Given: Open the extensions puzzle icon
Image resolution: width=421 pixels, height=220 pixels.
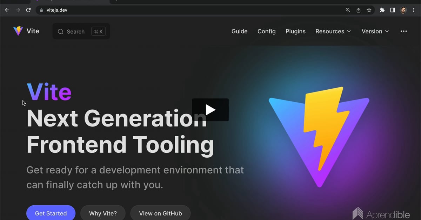Looking at the screenshot, I should click(382, 10).
